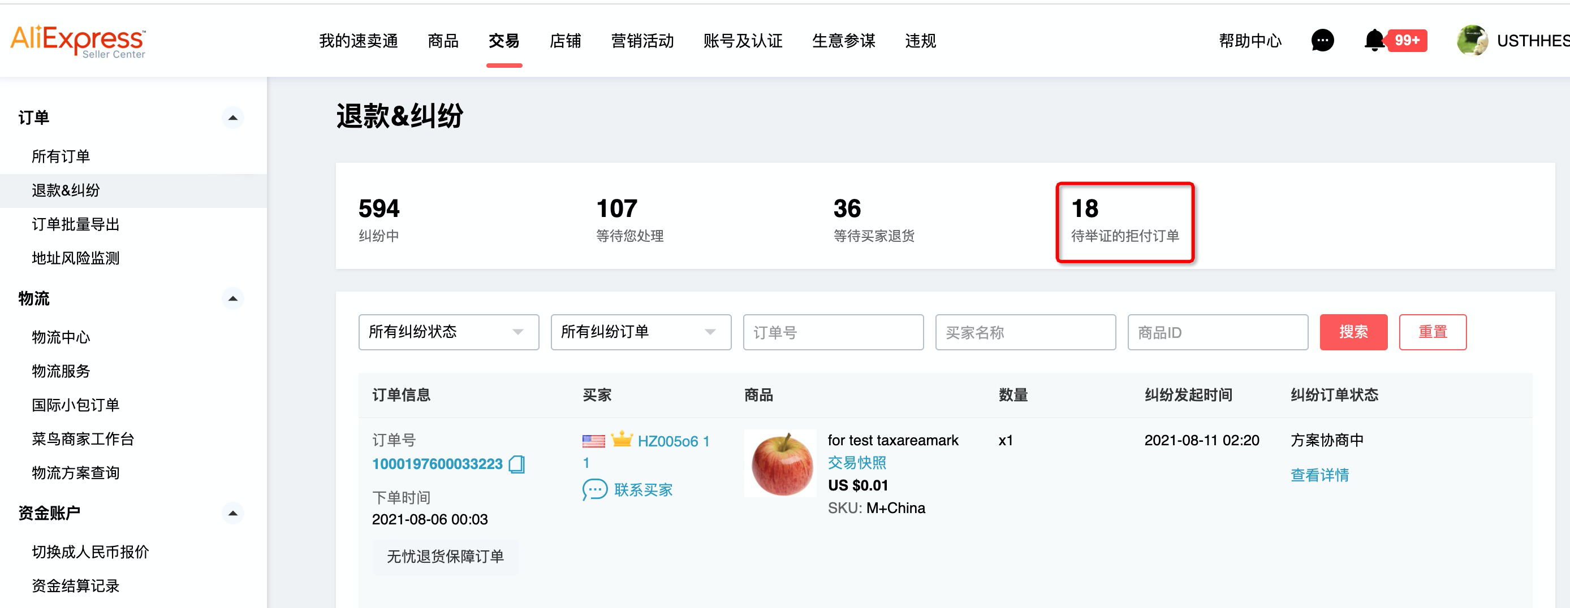The width and height of the screenshot is (1570, 608).
Task: Click the 36 等待买家退货 statistic
Action: (x=874, y=220)
